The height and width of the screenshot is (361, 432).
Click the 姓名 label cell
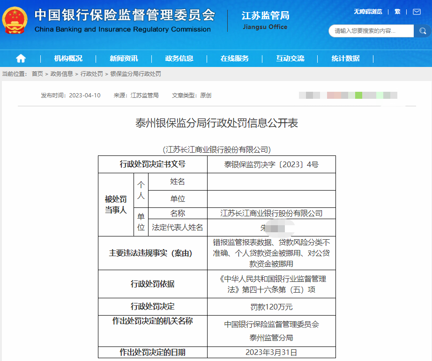[x=178, y=182]
